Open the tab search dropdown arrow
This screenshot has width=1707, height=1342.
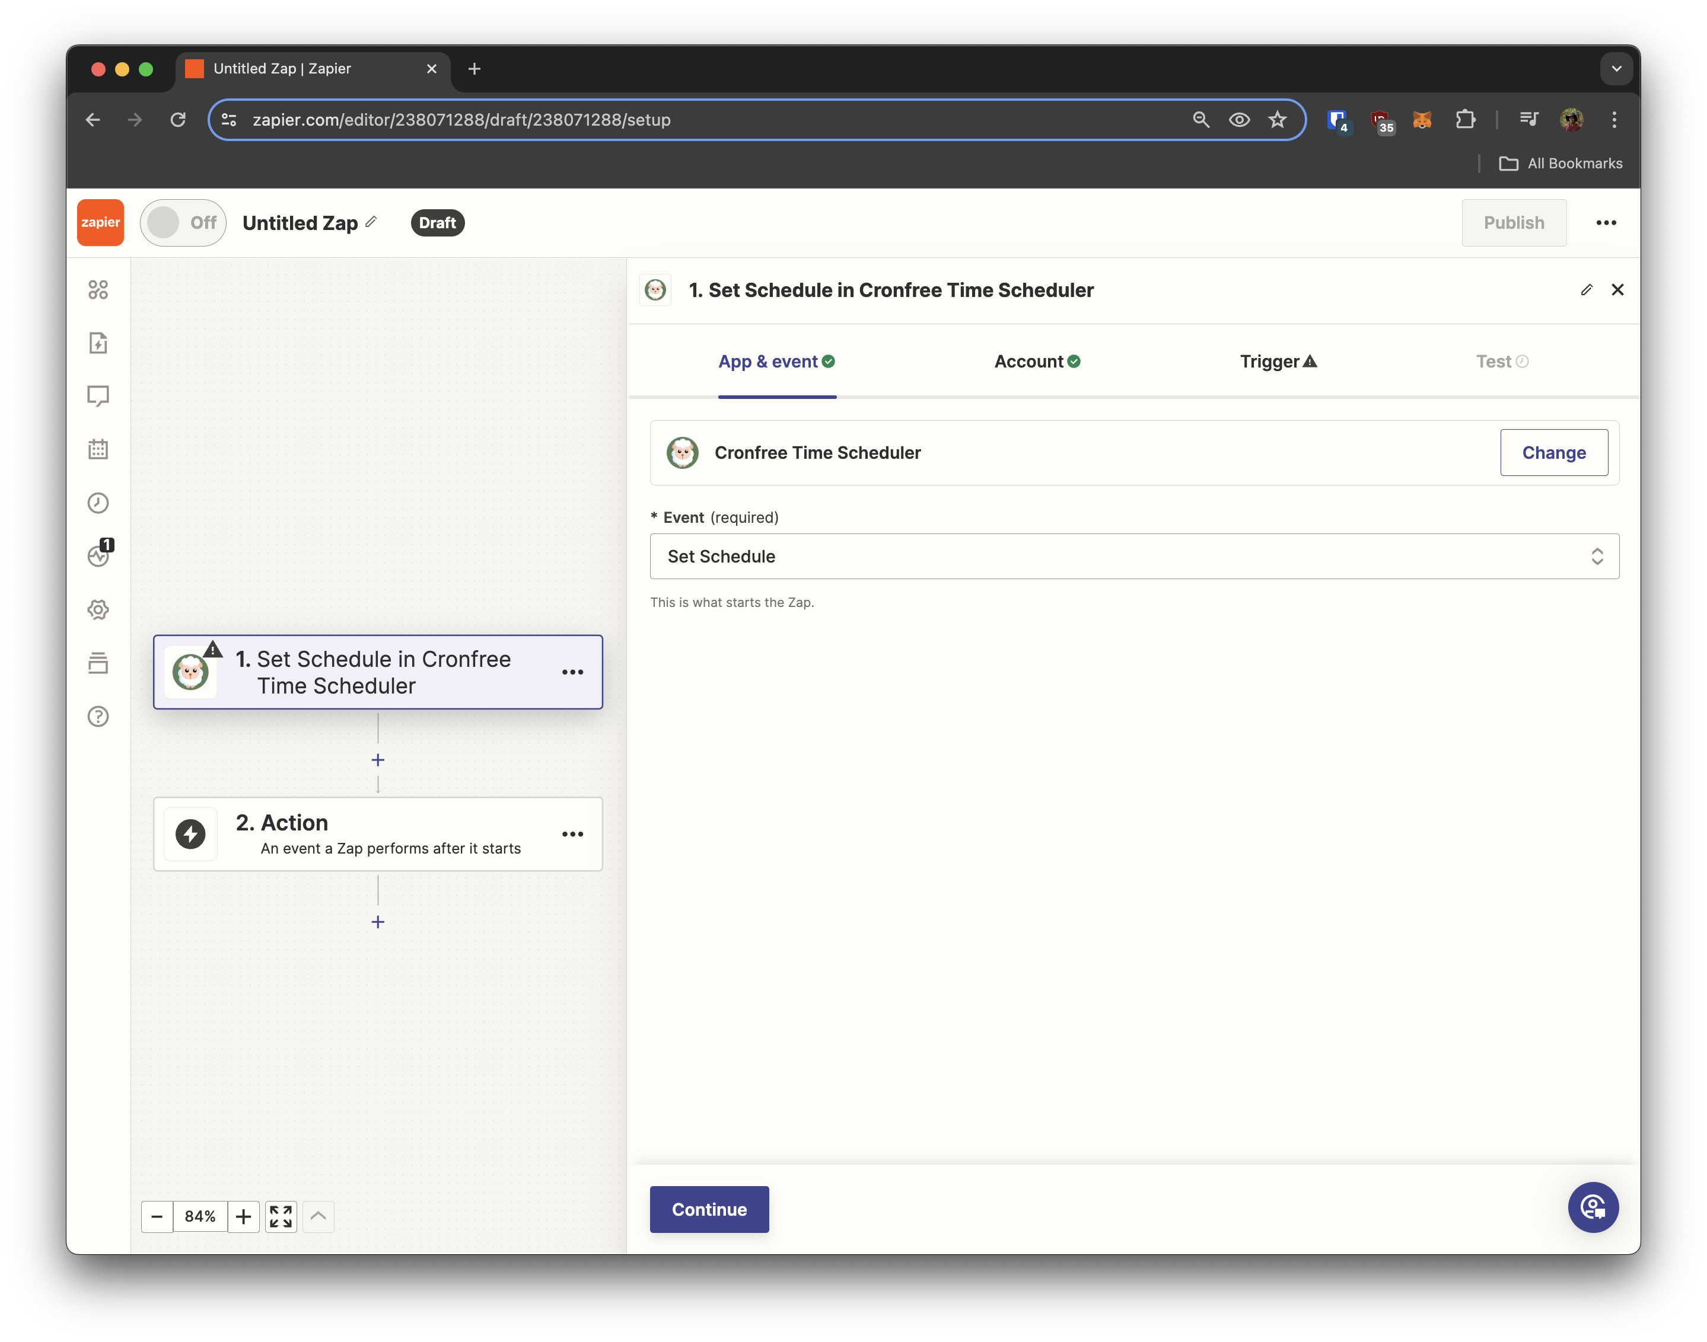[1616, 69]
